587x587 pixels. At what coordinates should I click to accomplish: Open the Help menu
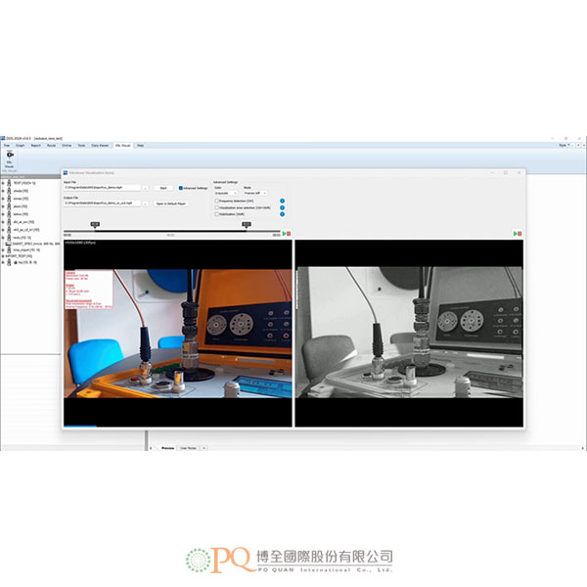click(x=140, y=145)
